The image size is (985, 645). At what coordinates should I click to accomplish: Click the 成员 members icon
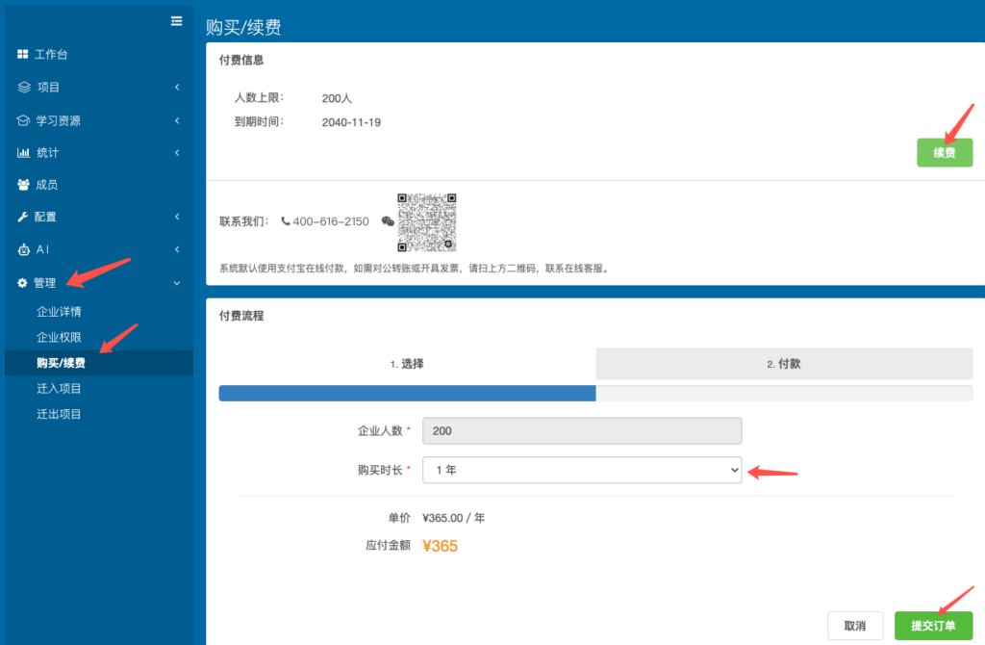tap(21, 184)
